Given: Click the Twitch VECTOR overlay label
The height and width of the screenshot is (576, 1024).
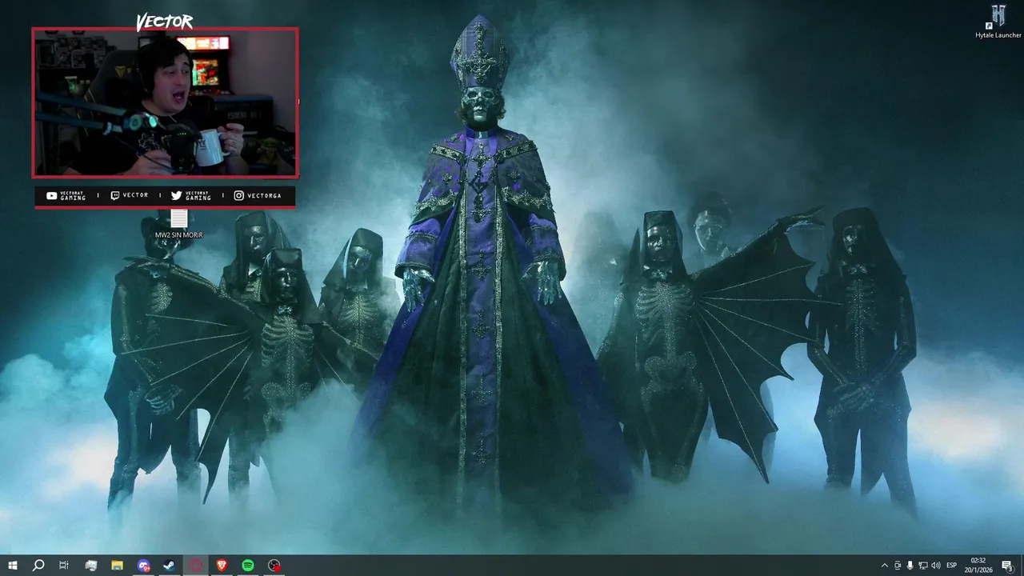Looking at the screenshot, I should [130, 196].
